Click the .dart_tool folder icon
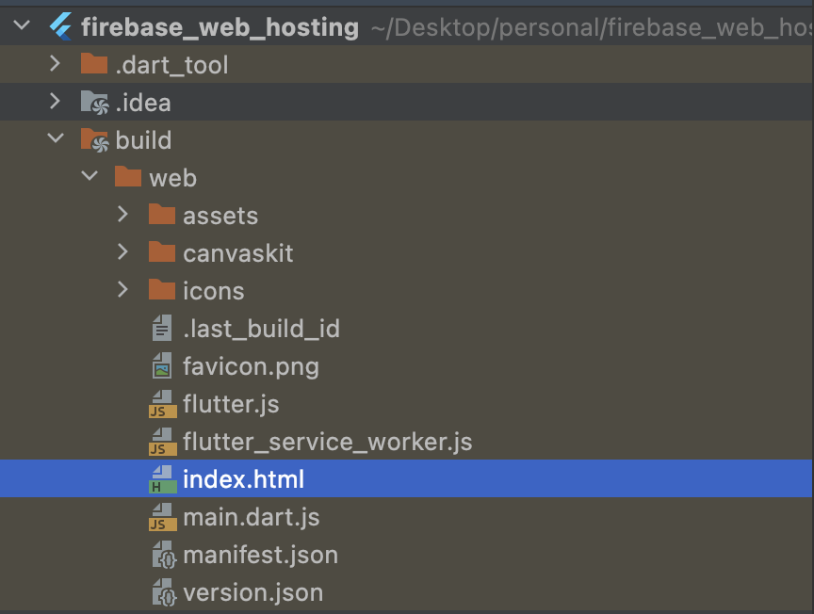Viewport: 814px width, 614px height. pyautogui.click(x=94, y=64)
